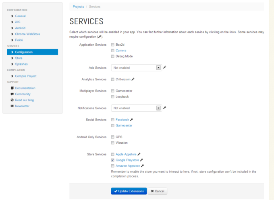Screen dimensions: 274x200
Task: Open Amazon Appstore information link
Action: (128, 166)
